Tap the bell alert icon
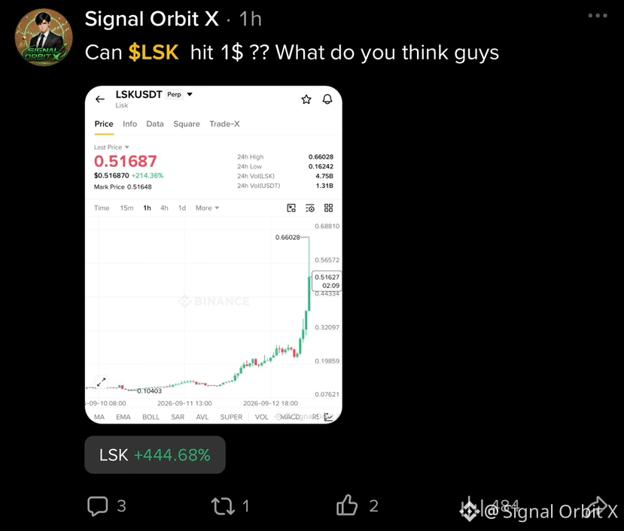 click(327, 99)
